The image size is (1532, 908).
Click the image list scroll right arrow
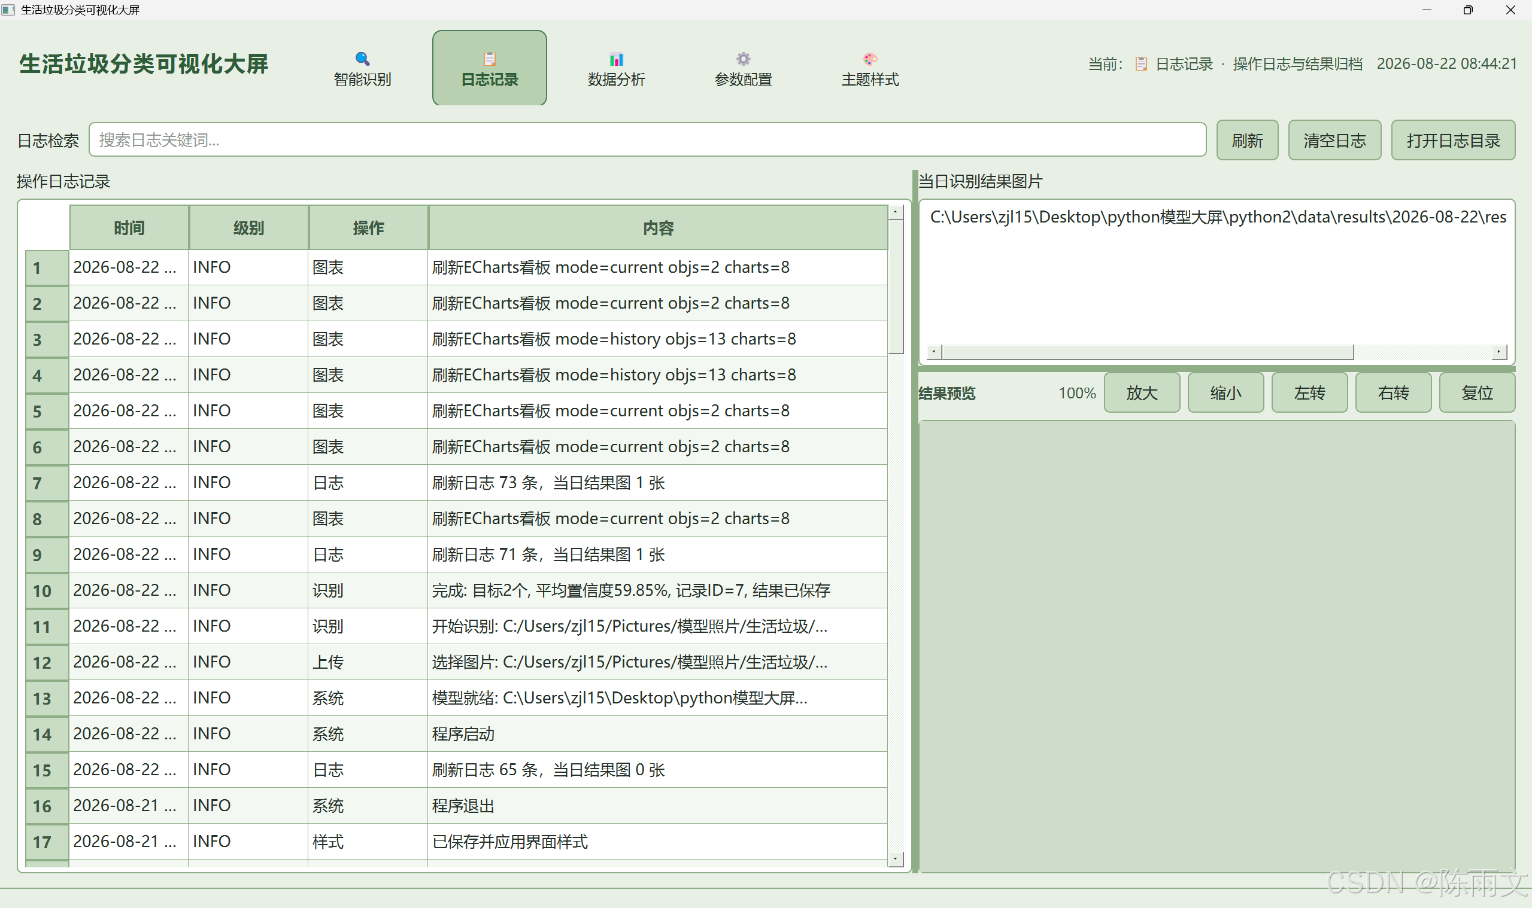pos(1498,352)
